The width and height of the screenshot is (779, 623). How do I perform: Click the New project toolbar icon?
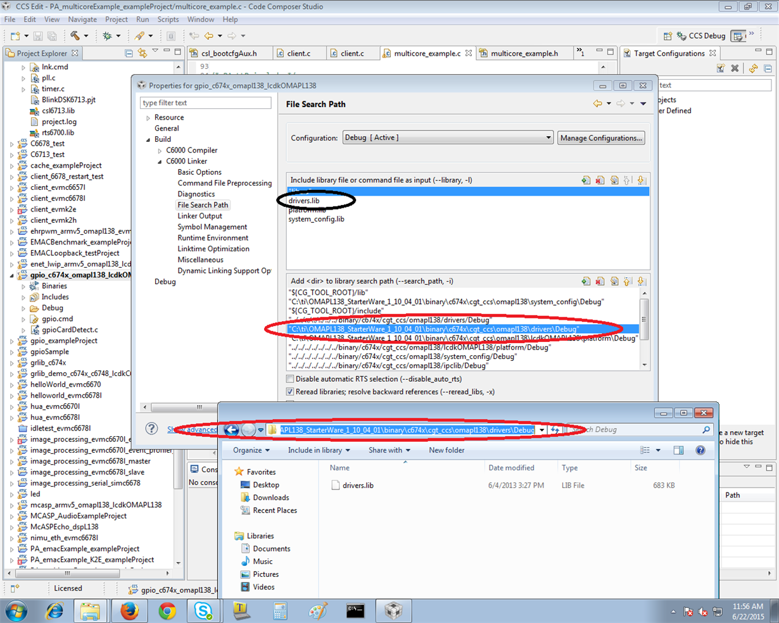15,36
